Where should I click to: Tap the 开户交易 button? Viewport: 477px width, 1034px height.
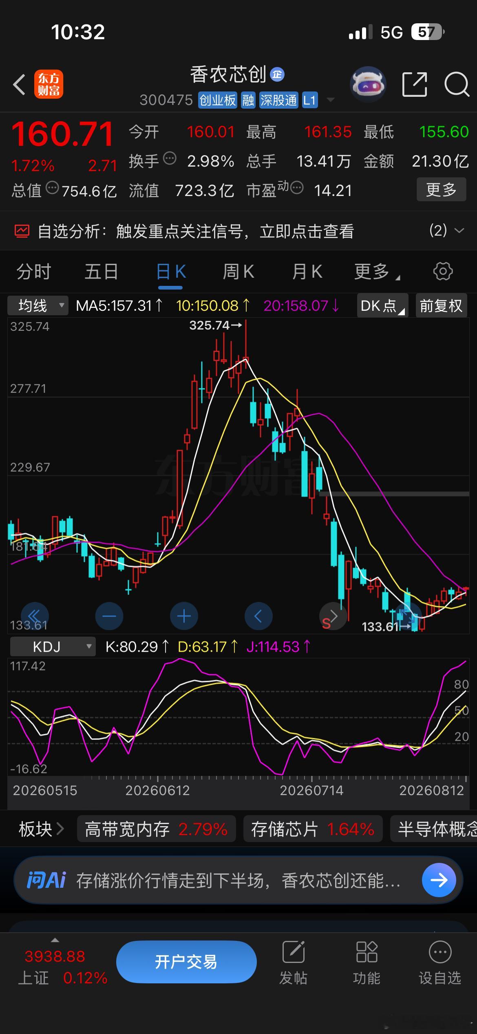coord(186,962)
